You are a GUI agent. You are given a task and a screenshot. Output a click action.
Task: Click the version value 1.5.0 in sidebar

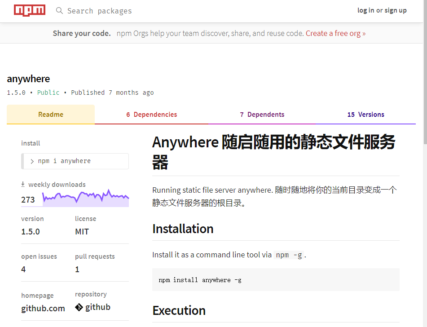(x=31, y=232)
